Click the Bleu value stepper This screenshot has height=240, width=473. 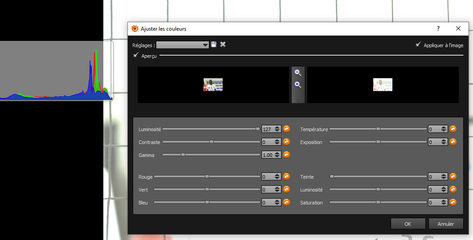tap(271, 203)
